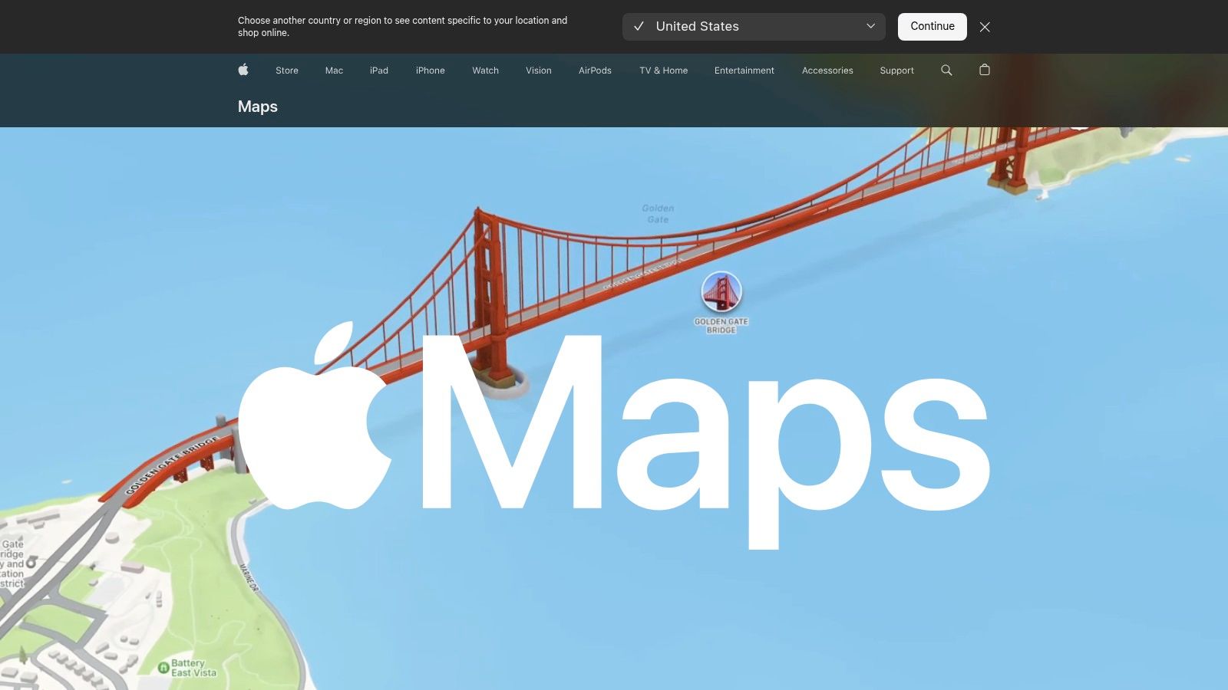Dismiss the country selection banner

985,27
